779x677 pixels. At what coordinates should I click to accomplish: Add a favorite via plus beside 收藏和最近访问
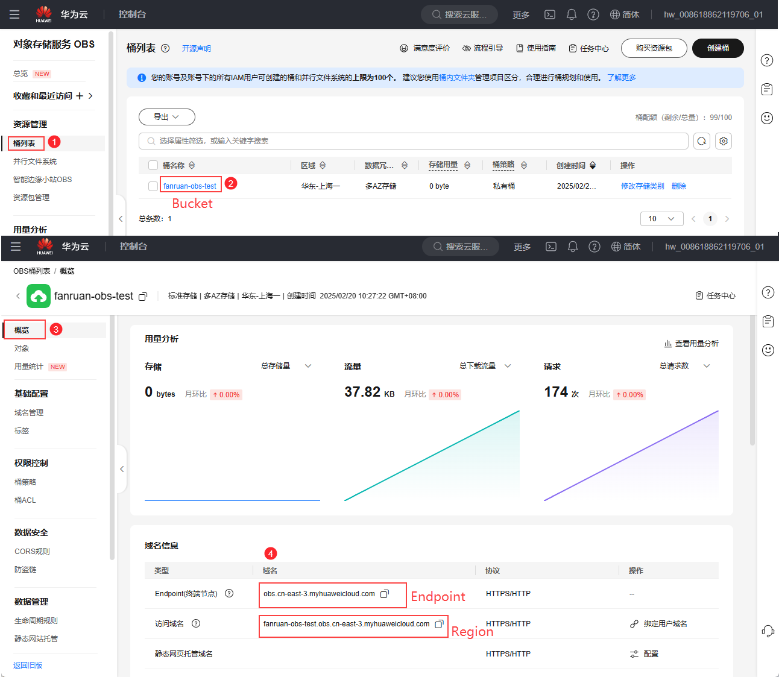click(80, 96)
